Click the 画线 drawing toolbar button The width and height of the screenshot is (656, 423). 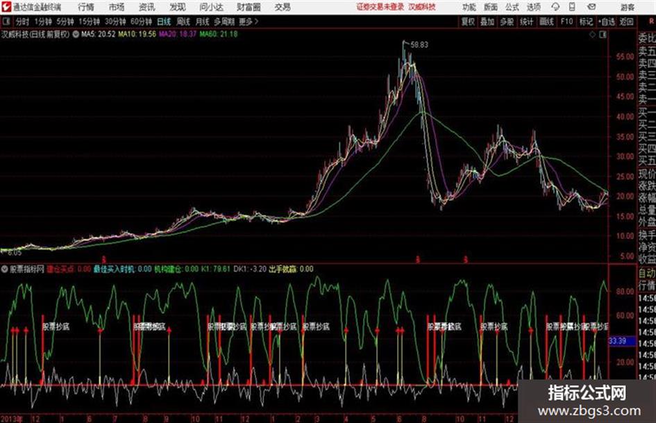point(547,22)
